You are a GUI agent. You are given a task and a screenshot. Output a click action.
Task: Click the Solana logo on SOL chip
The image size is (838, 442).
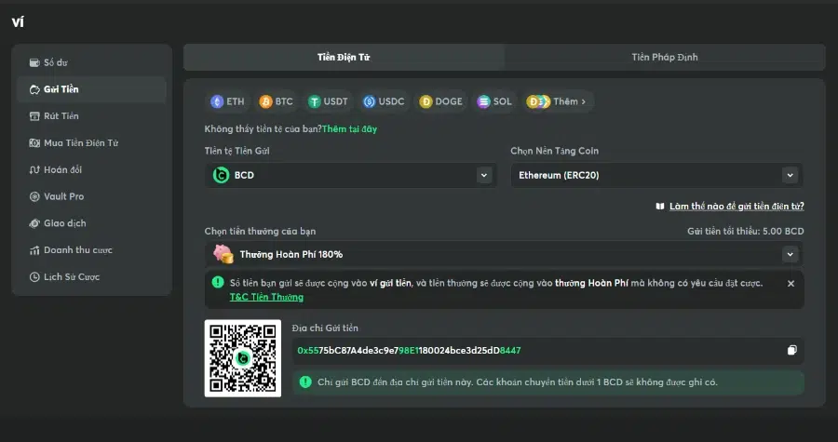pyautogui.click(x=483, y=101)
